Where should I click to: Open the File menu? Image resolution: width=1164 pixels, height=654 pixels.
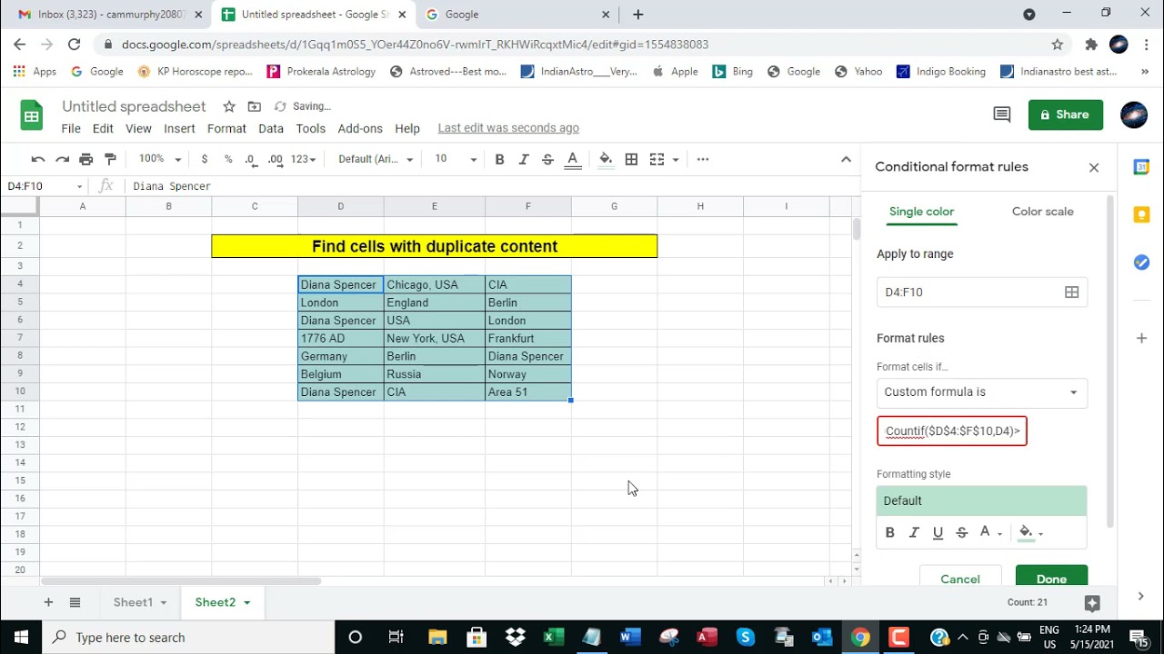pyautogui.click(x=71, y=129)
